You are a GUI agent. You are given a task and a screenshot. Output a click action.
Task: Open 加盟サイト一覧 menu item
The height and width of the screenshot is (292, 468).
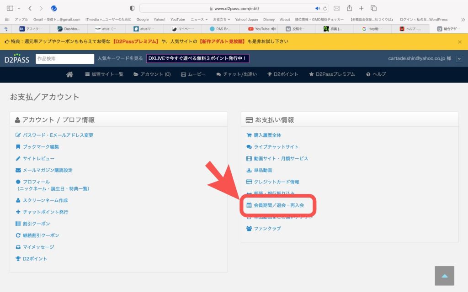point(104,74)
